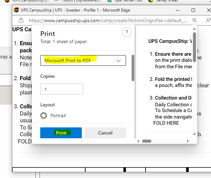
Task: Click '3. Collection and D' preview text
Action: click(x=171, y=98)
